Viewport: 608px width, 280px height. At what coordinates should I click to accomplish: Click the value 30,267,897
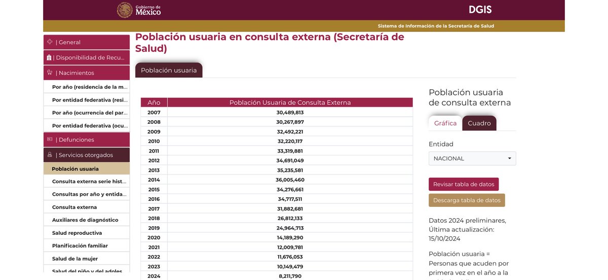[x=290, y=122]
